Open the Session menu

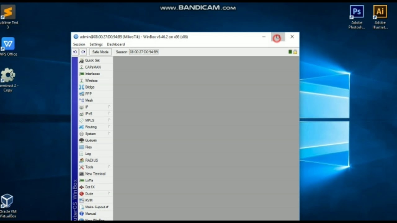79,44
